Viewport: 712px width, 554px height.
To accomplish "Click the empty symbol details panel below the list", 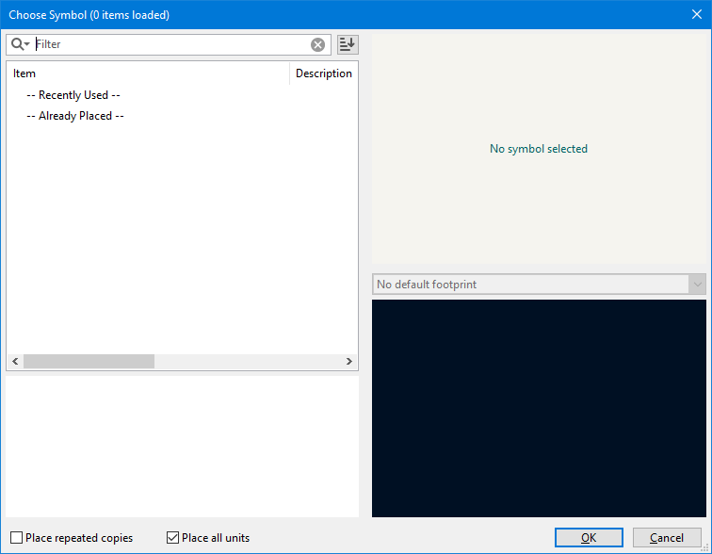I will pos(182,447).
